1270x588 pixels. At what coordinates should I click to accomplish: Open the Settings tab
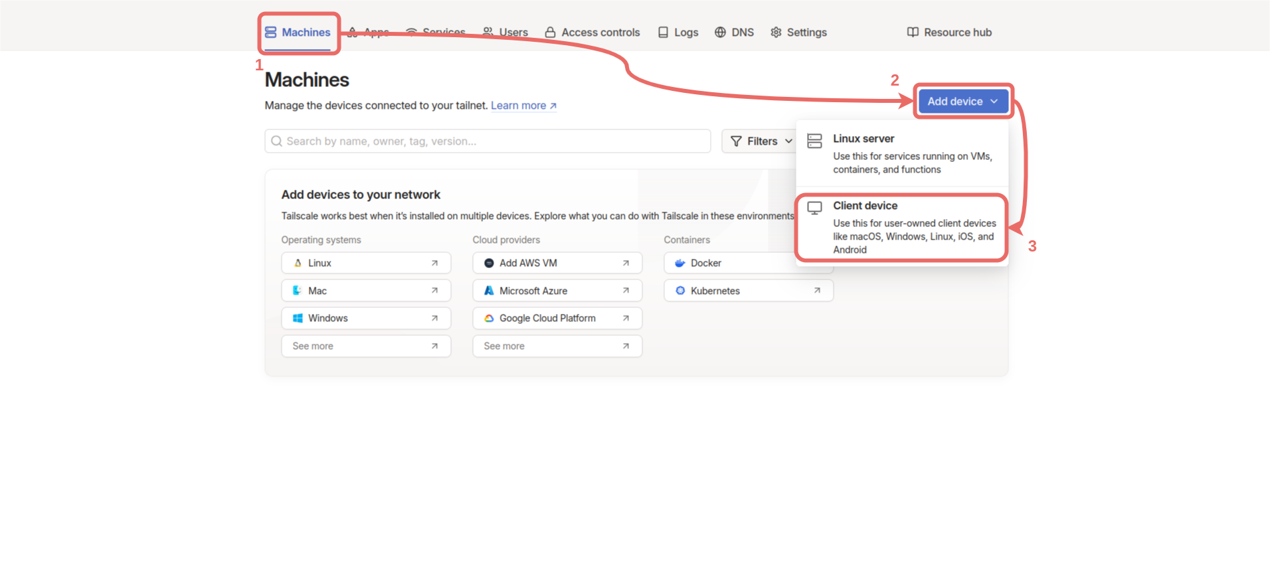click(x=799, y=33)
